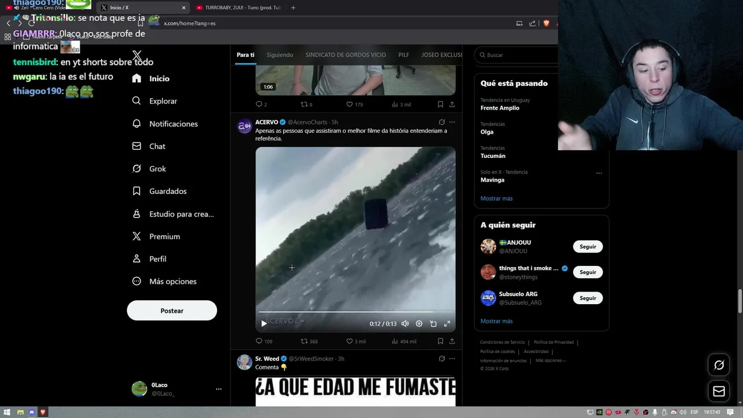The image size is (743, 418).
Task: Mute the ACERVO video volume
Action: [405, 323]
